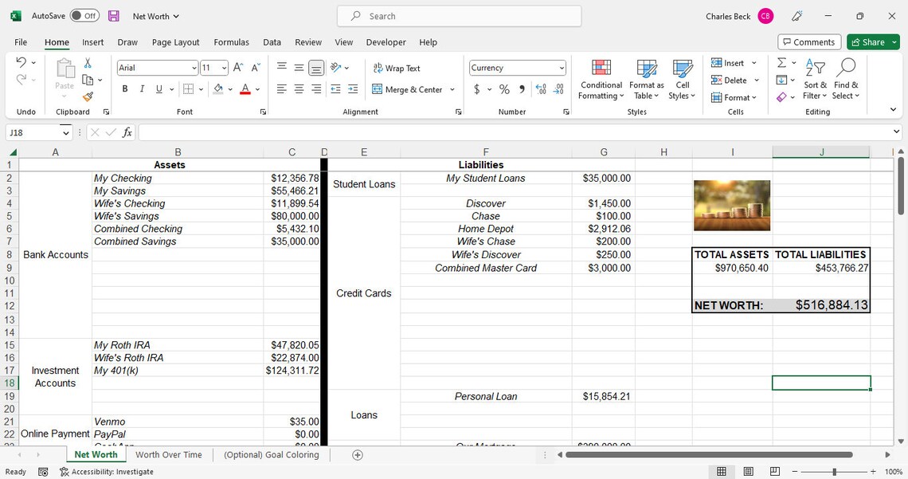
Task: Apply Percent Style to the cell
Action: pos(504,89)
